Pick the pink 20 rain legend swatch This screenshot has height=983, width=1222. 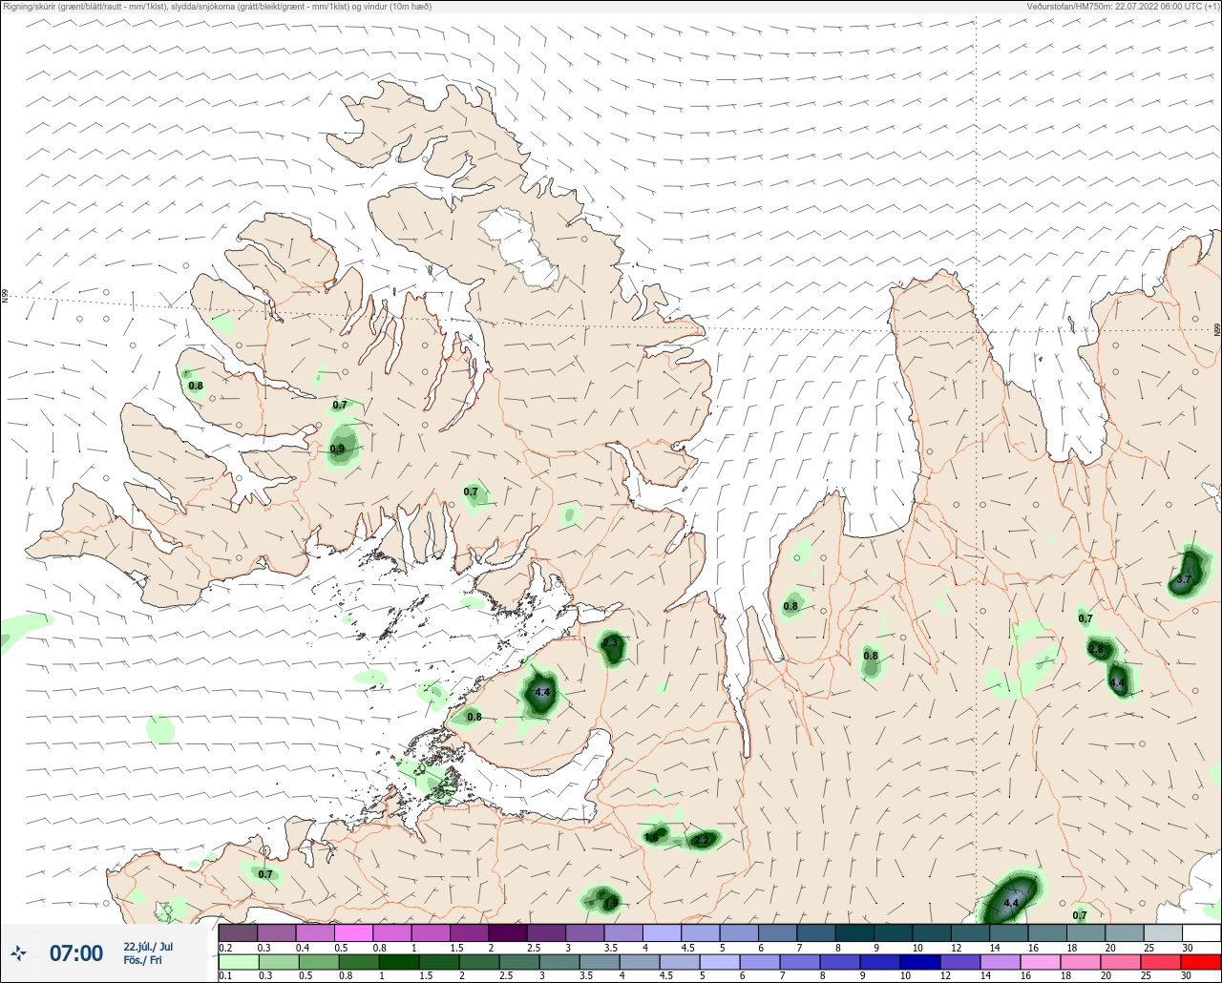[x=1120, y=962]
